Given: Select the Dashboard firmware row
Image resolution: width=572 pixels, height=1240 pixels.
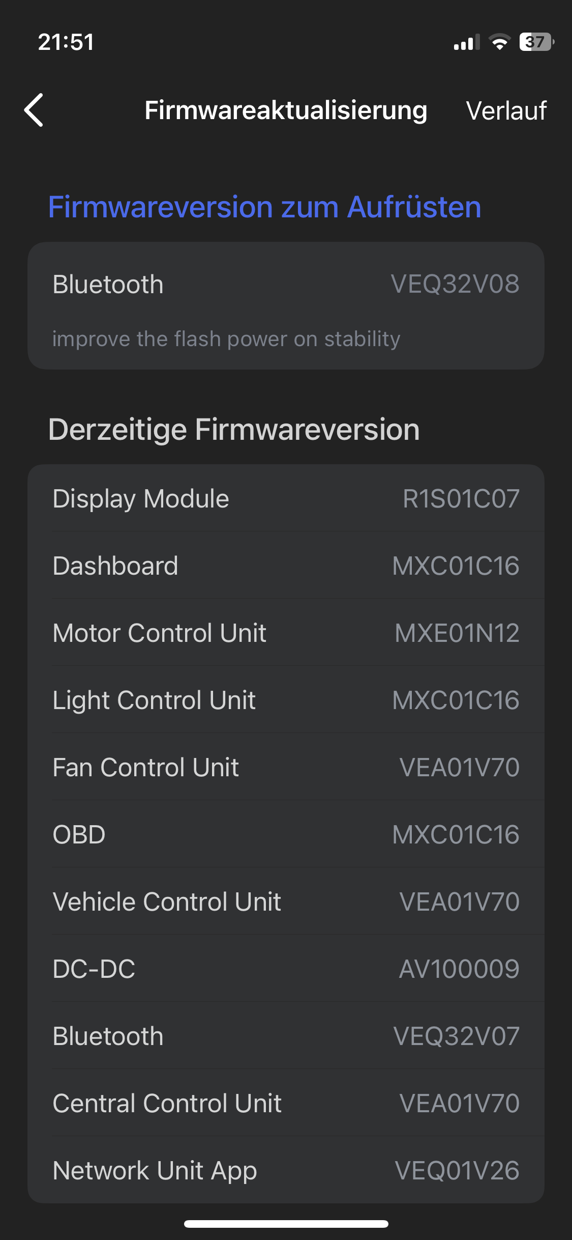Looking at the screenshot, I should (286, 566).
